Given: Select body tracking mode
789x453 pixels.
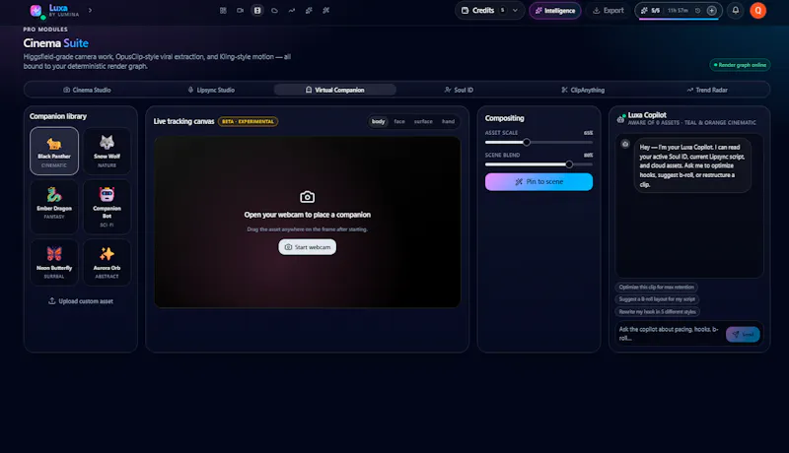Looking at the screenshot, I should point(378,121).
